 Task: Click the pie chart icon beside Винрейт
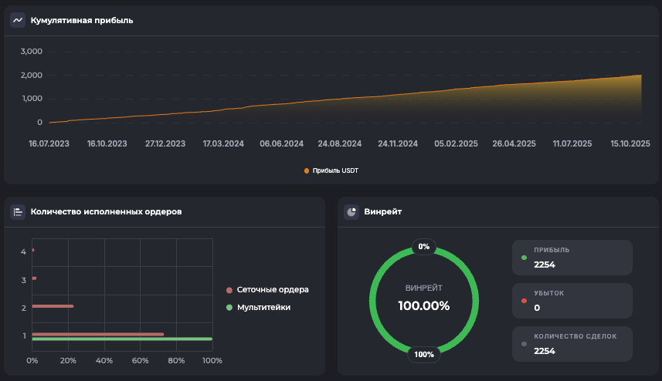(x=351, y=211)
